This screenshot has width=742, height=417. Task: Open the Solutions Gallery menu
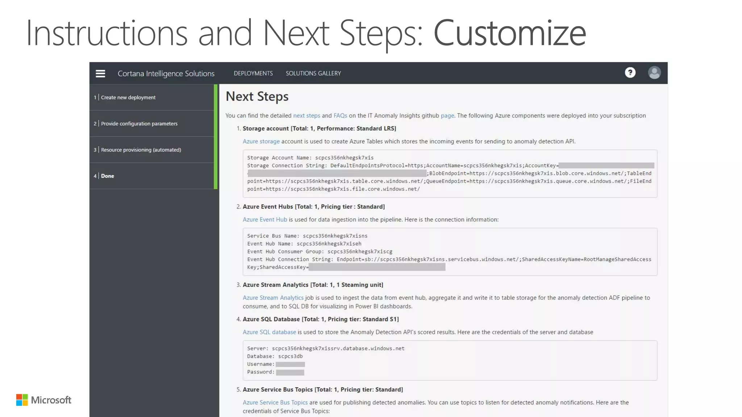(x=313, y=73)
